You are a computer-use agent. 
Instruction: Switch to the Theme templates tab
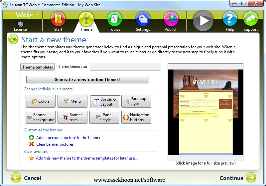(x=38, y=67)
